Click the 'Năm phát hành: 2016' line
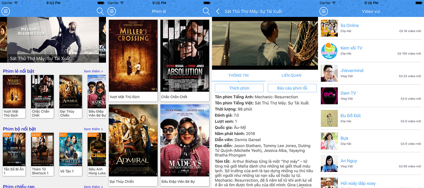424x188 pixels. tap(235, 134)
